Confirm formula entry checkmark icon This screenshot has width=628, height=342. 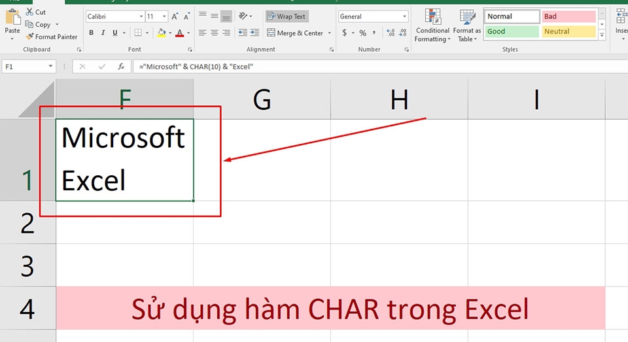[x=102, y=67]
